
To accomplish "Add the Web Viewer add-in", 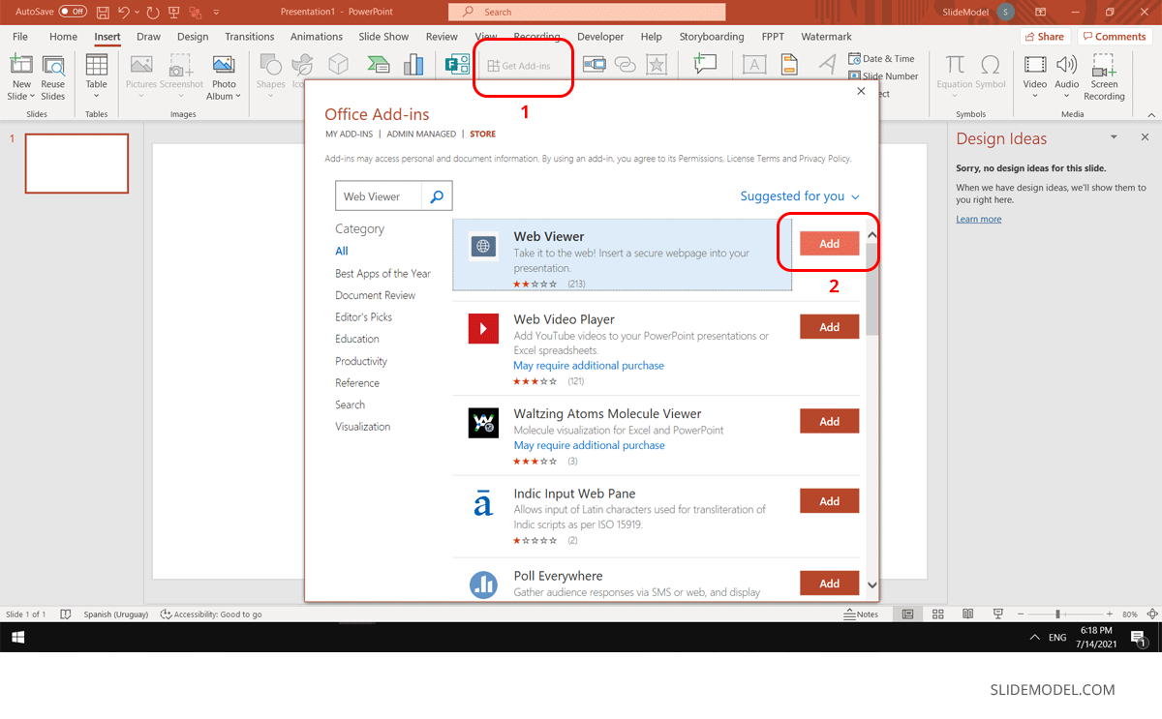I will (830, 244).
